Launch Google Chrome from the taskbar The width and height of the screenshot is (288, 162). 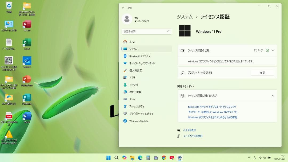[164, 158]
